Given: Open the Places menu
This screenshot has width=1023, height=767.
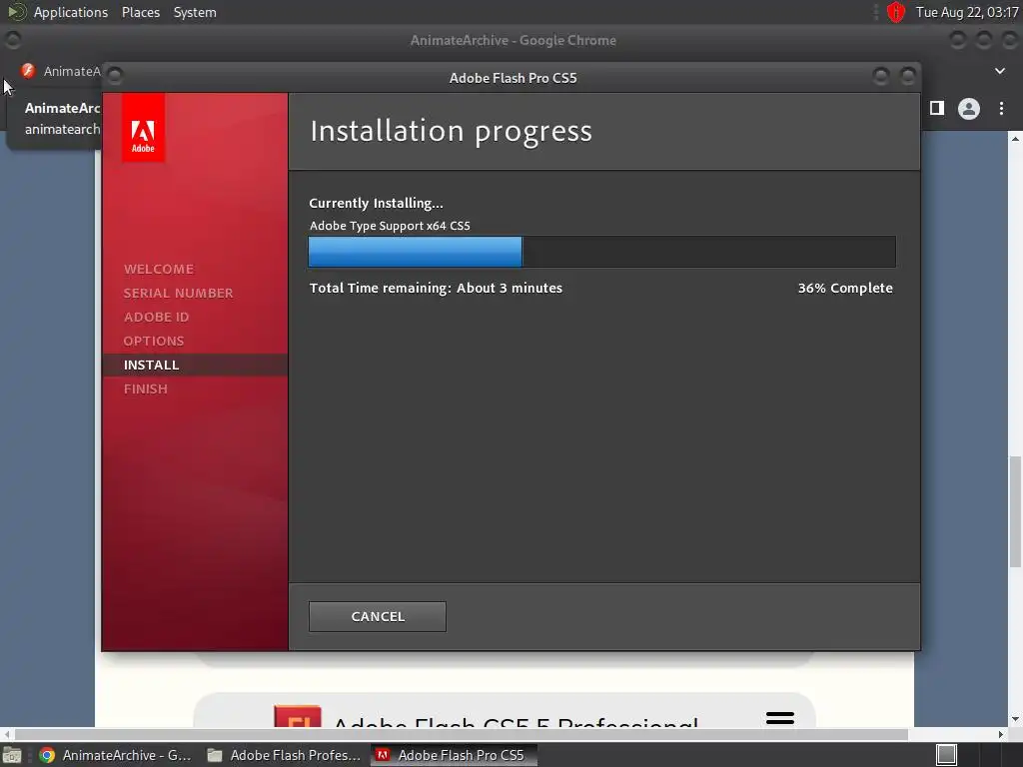Looking at the screenshot, I should [140, 12].
